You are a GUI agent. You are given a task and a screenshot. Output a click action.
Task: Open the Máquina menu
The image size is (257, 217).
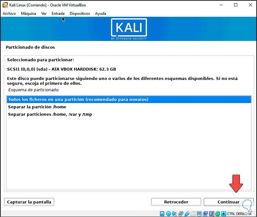[x=28, y=14]
